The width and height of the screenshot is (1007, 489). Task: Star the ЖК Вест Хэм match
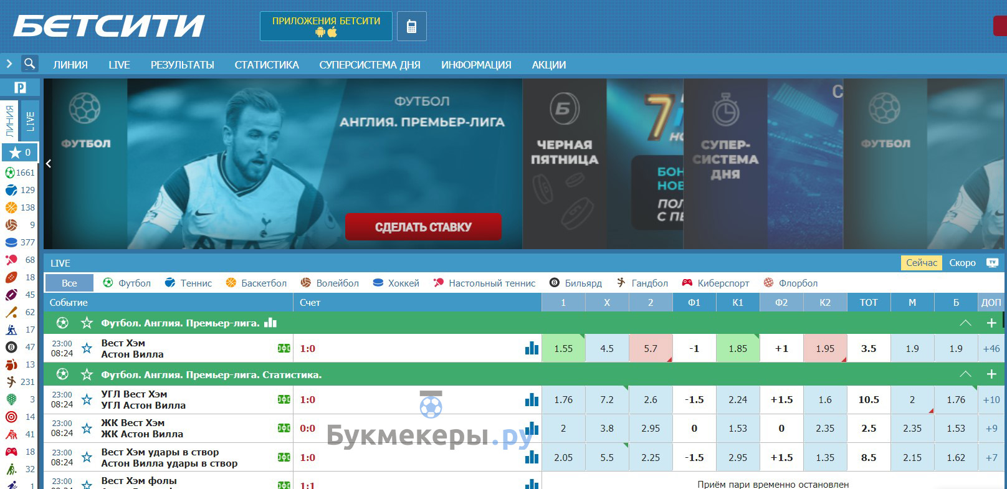[87, 428]
